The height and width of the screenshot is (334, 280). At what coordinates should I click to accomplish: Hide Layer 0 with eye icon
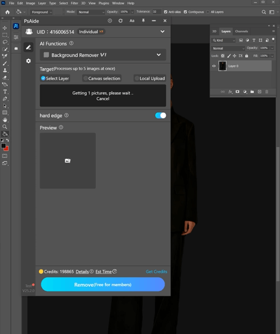pos(214,66)
